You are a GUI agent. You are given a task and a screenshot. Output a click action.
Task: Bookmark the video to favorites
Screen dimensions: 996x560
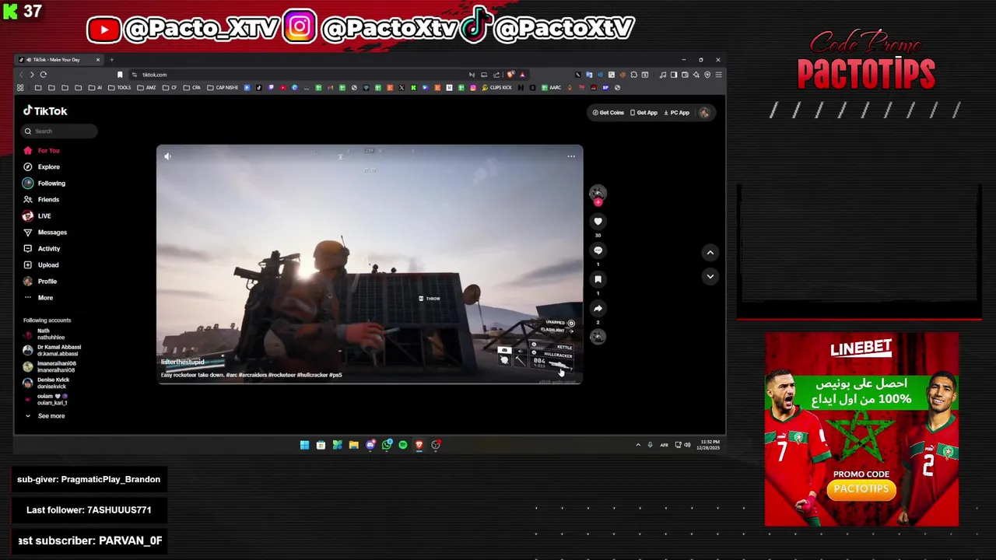pos(598,279)
